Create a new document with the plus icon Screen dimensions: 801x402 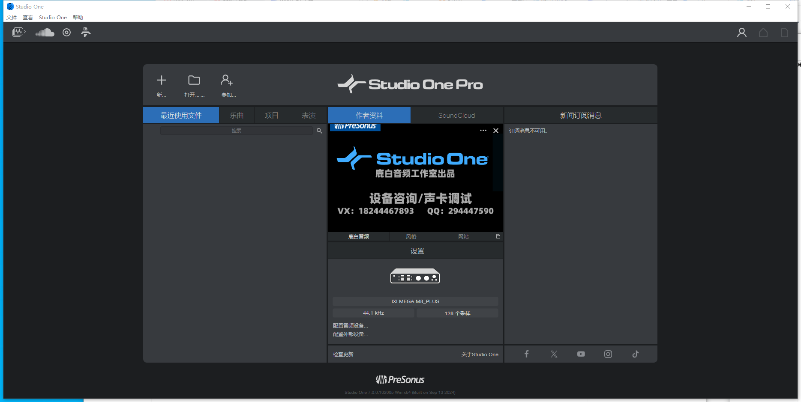[x=162, y=80]
